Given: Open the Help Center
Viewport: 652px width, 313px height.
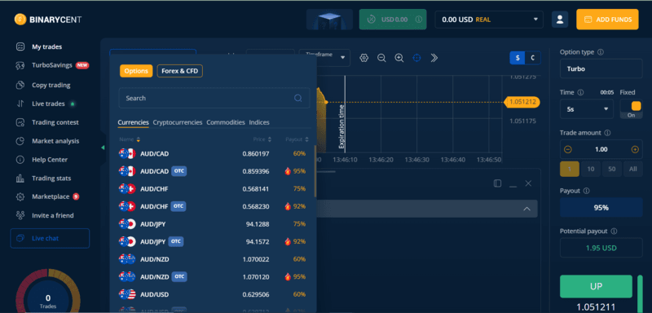Looking at the screenshot, I should coord(50,160).
